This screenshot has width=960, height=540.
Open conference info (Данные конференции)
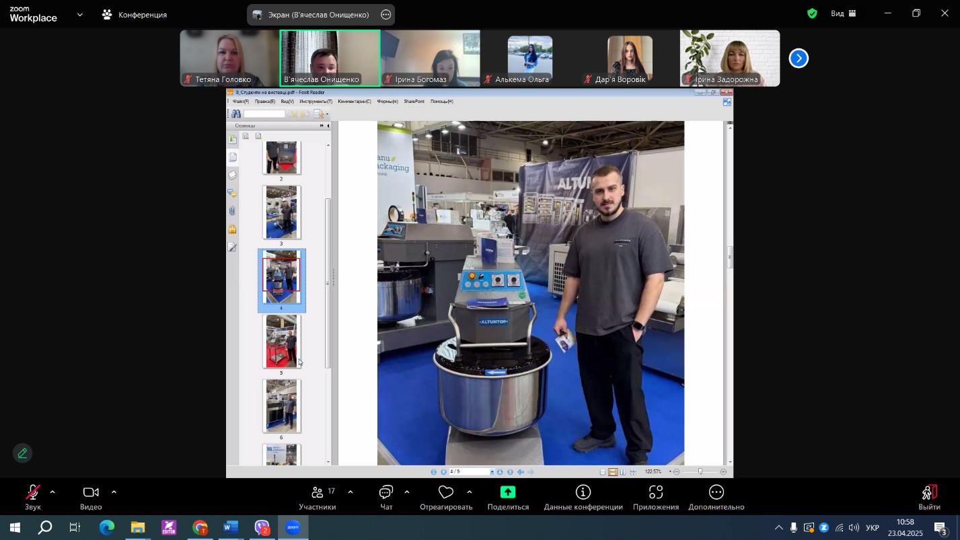pyautogui.click(x=583, y=499)
